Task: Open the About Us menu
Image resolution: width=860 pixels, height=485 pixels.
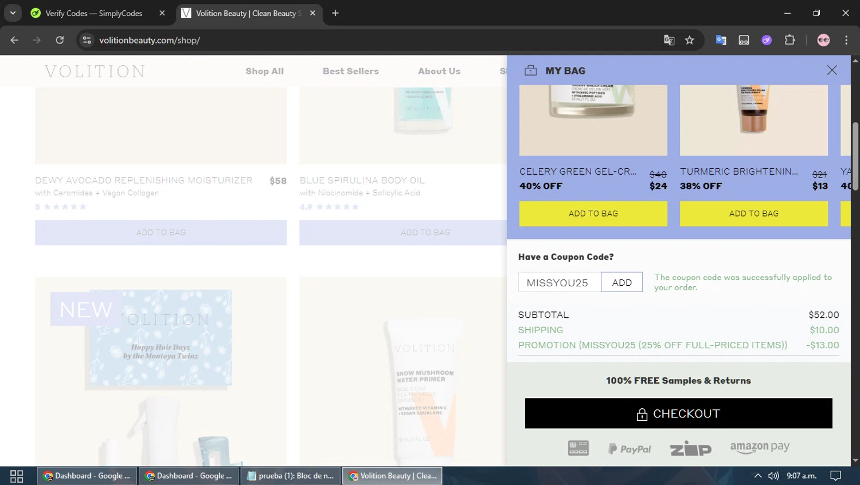Action: [439, 71]
